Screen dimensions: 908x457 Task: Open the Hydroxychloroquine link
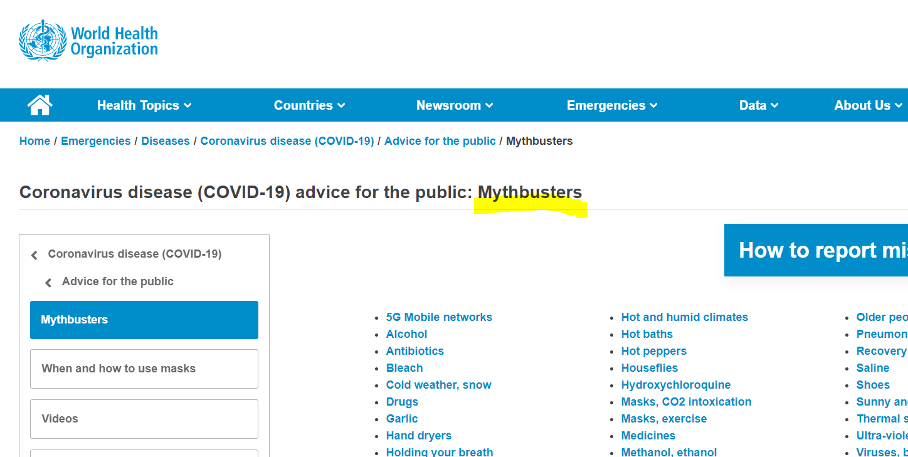pyautogui.click(x=676, y=385)
